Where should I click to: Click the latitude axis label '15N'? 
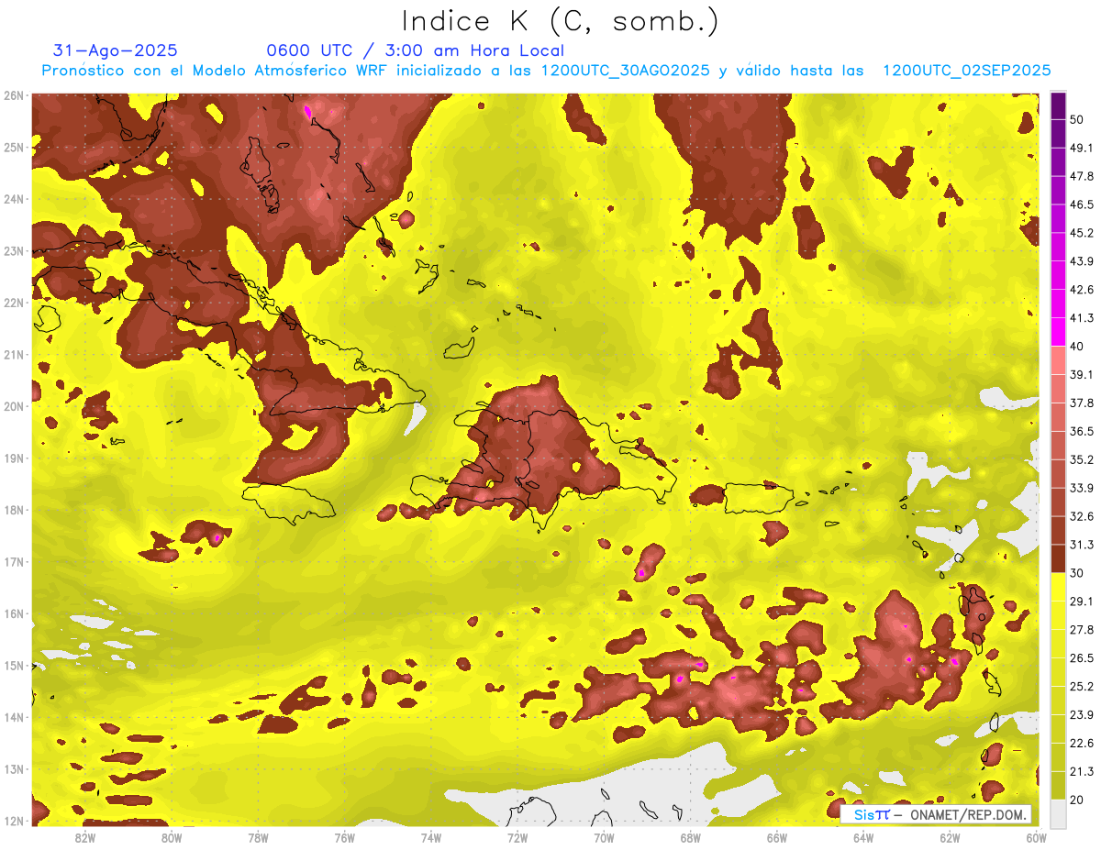tap(14, 666)
